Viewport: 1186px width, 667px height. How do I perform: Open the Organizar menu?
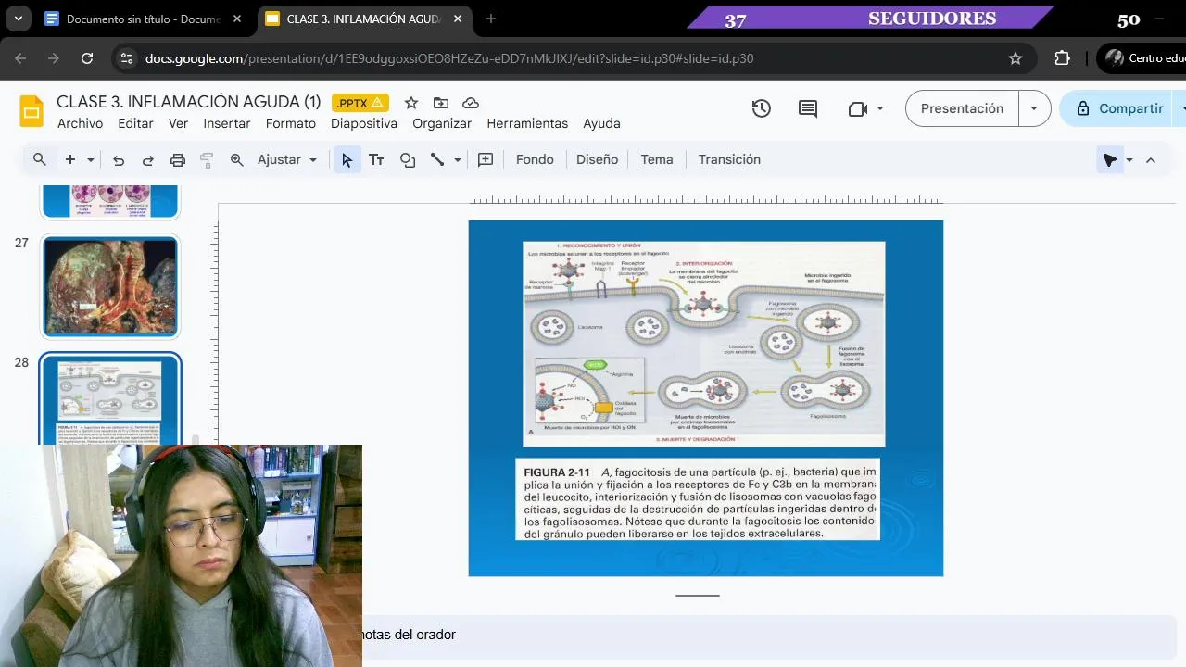442,123
